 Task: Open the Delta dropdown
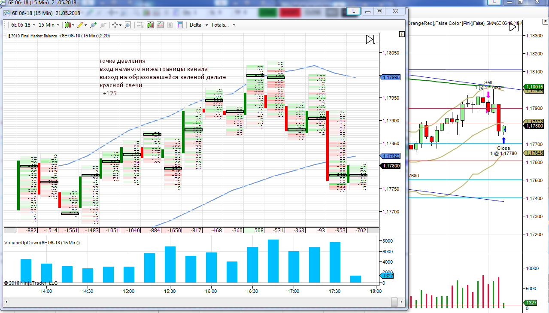[x=199, y=25]
